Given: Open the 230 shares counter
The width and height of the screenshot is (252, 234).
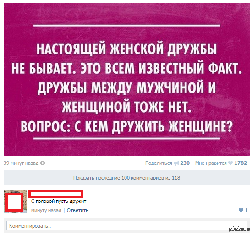Looking at the screenshot, I should click(x=185, y=163).
